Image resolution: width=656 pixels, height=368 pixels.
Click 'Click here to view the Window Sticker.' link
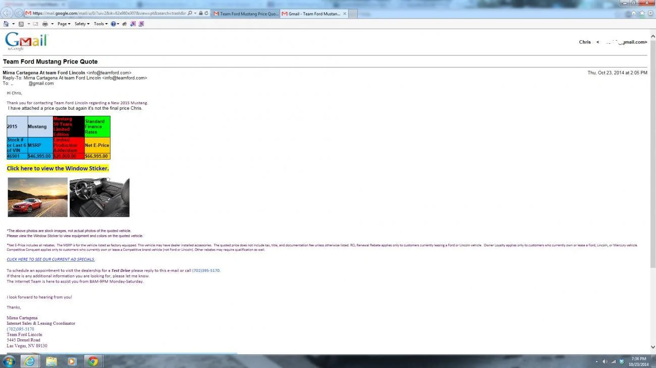tap(58, 168)
